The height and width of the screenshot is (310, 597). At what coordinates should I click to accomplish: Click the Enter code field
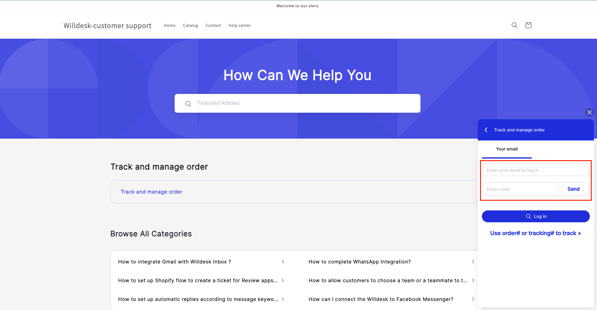tap(521, 189)
